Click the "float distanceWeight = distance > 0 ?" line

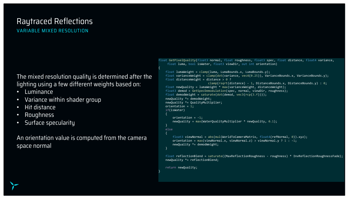click(x=198, y=79)
